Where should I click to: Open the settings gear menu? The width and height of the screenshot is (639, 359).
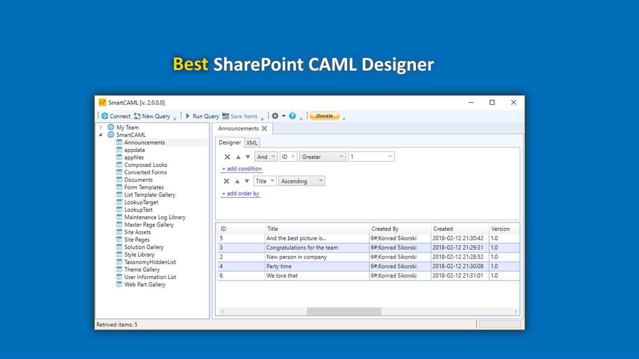275,116
